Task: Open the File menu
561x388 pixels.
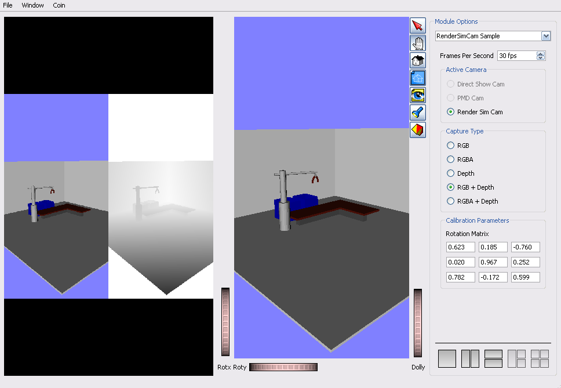Action: click(8, 5)
